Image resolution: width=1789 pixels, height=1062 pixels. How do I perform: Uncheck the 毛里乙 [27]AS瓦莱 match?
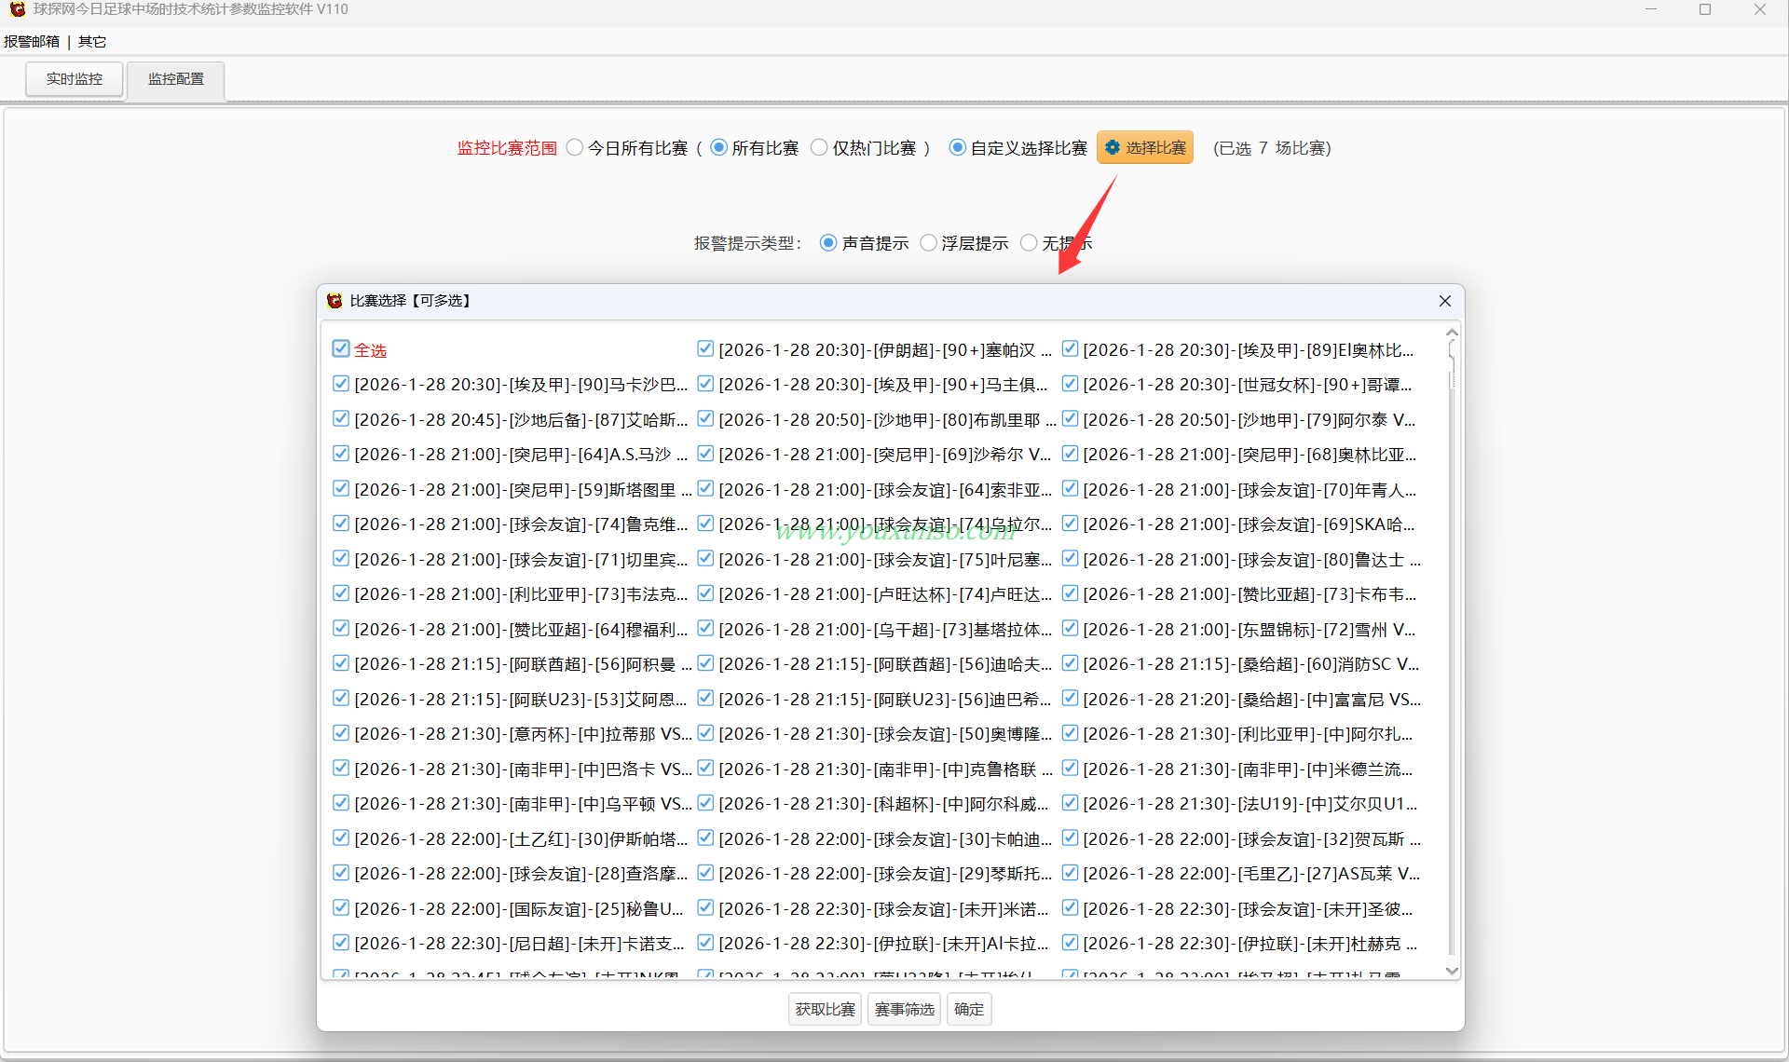coord(1070,873)
